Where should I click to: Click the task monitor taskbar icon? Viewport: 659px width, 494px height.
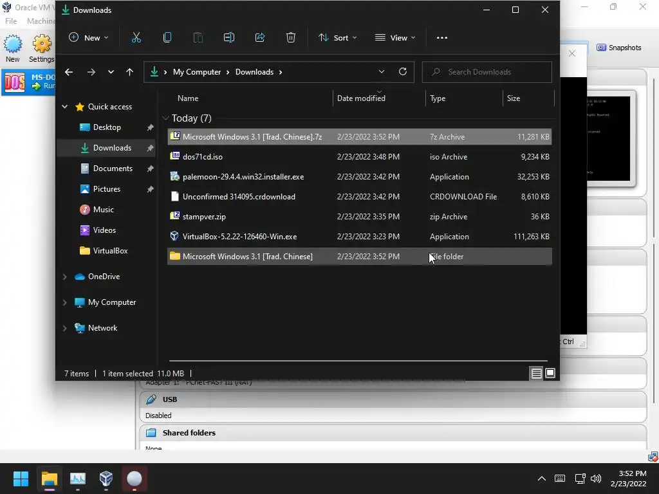coord(78,479)
